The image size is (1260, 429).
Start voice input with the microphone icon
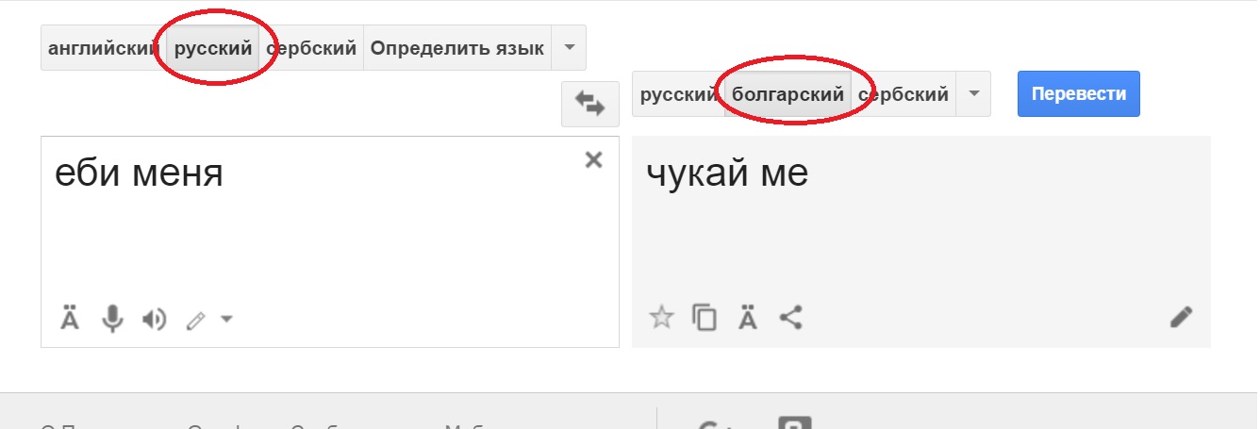pos(113,320)
